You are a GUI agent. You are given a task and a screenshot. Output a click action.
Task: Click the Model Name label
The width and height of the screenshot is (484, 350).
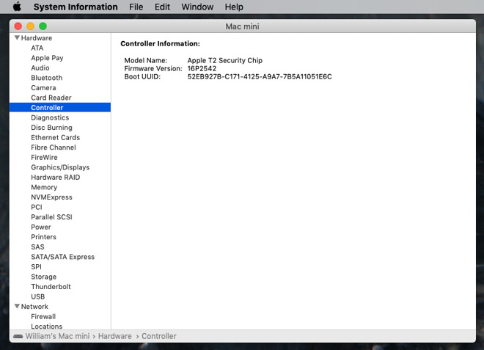(146, 60)
